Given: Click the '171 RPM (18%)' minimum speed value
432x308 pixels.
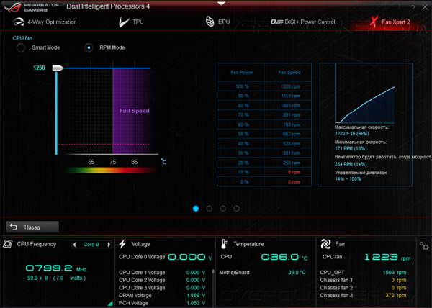Looking at the screenshot, I should tap(351, 148).
